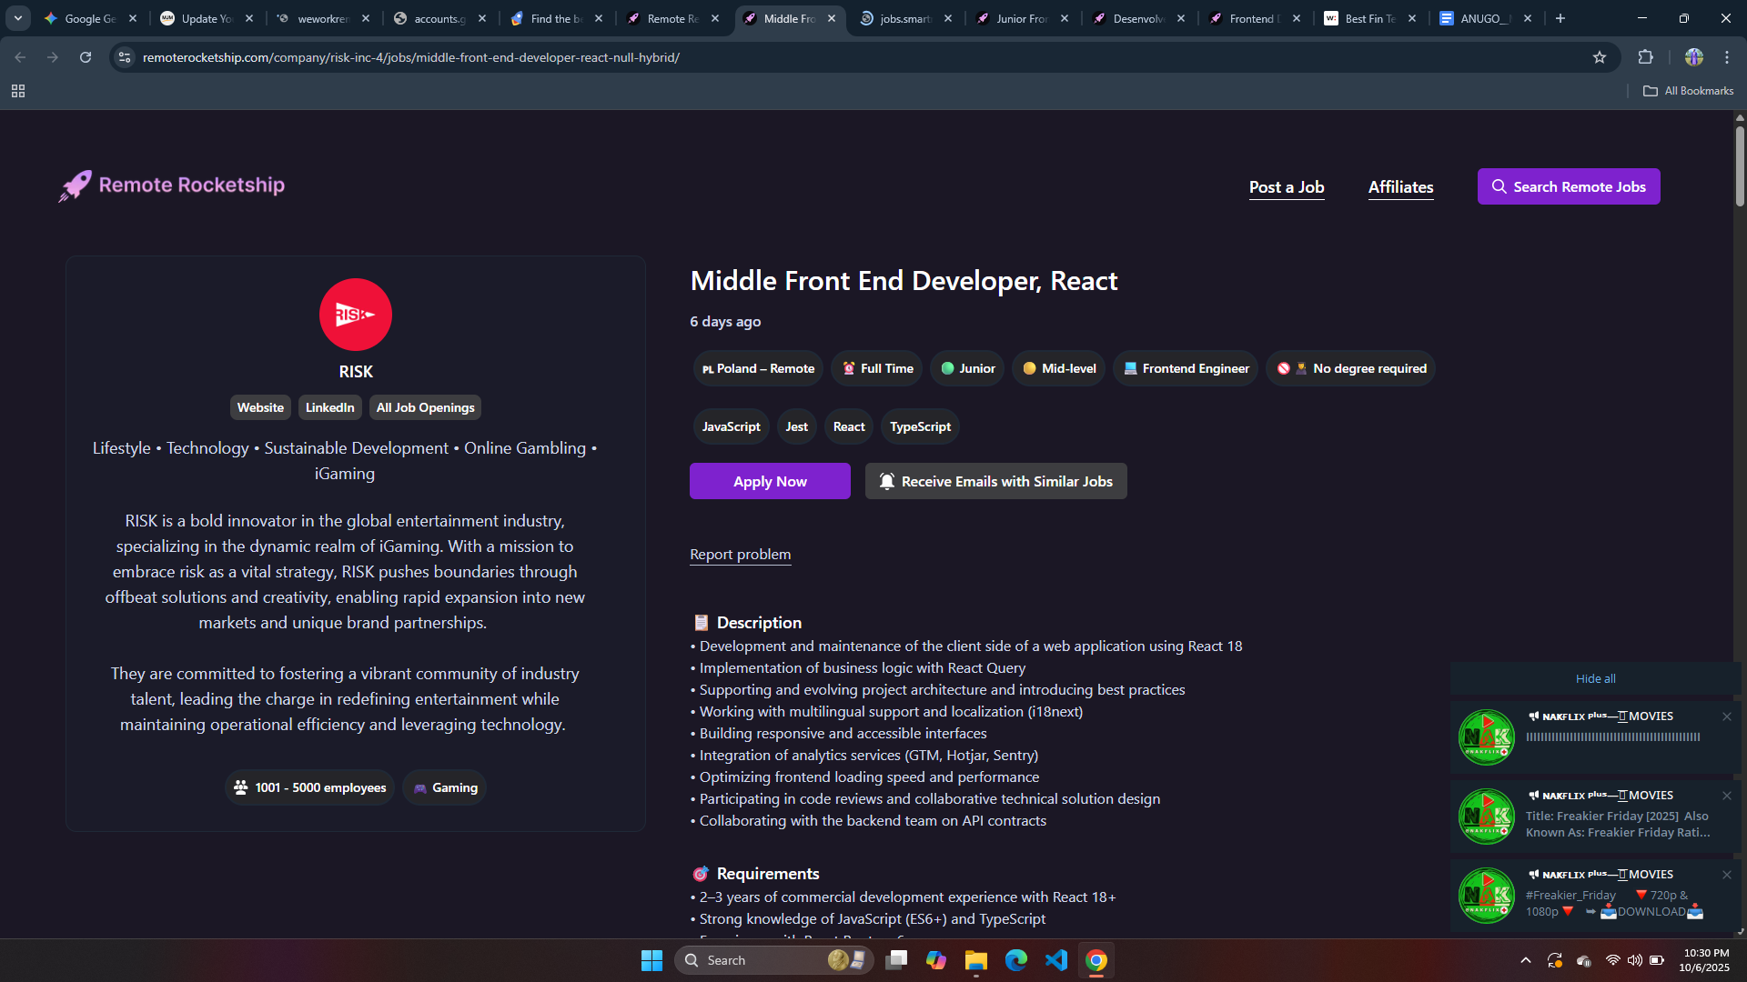Open Chrome three-dot menu
Image resolution: width=1747 pixels, height=982 pixels.
pos(1726,57)
